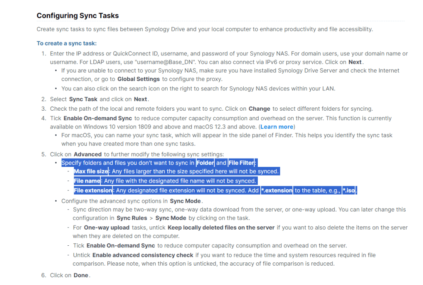The image size is (423, 285).
Task: Click the bold 'Advanced' word in step 5
Action: pyautogui.click(x=88, y=154)
